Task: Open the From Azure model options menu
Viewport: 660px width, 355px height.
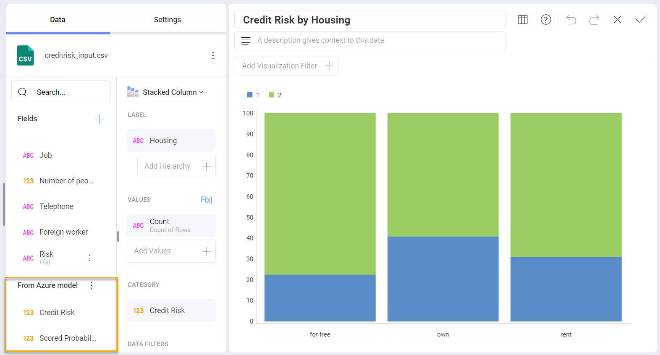Action: [x=91, y=285]
